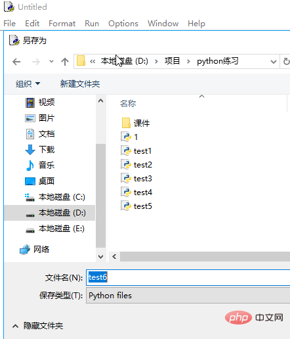Click navigation pane vertical scrollbar thumb

point(100,196)
